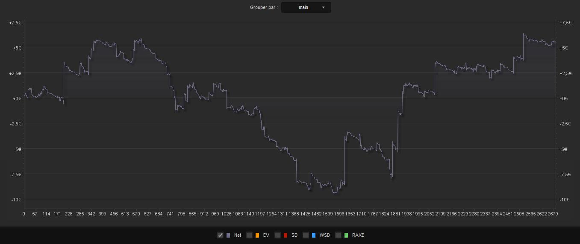The width and height of the screenshot is (580, 244).
Task: Enable the RAKE series checkbox
Action: click(x=339, y=235)
